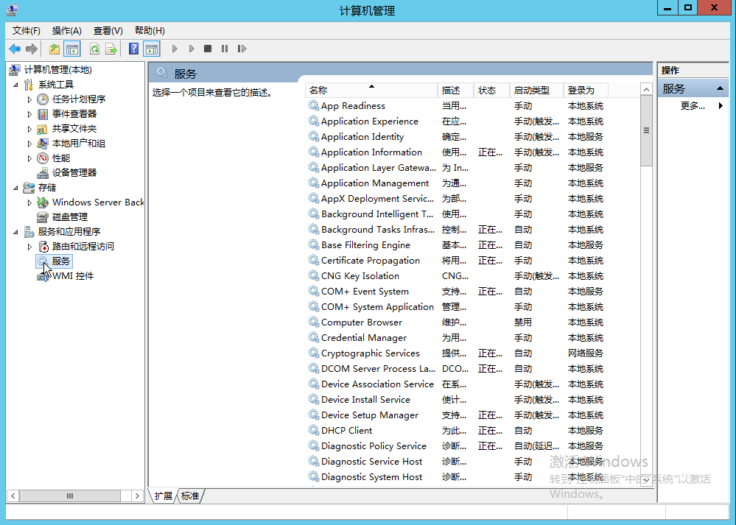Screen dimensions: 736x525
Task: Sort by the 描述 column header
Action: [x=455, y=90]
